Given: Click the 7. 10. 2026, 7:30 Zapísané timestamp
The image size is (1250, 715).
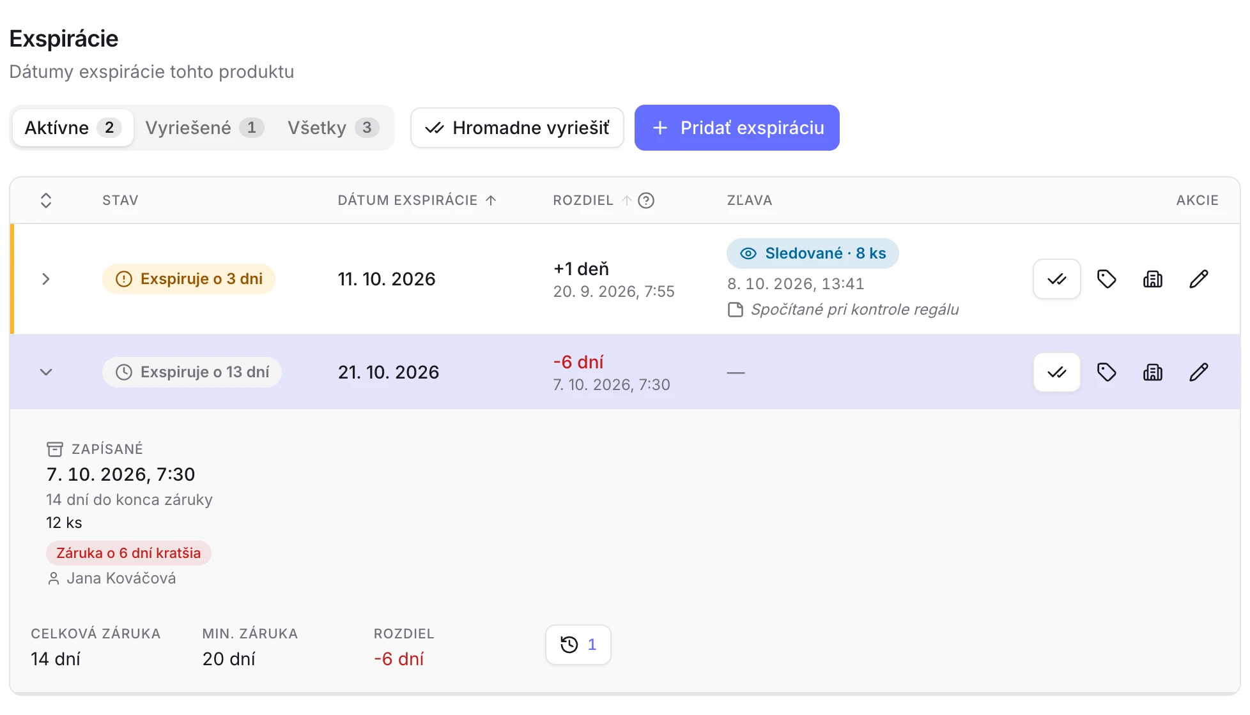Looking at the screenshot, I should tap(121, 474).
